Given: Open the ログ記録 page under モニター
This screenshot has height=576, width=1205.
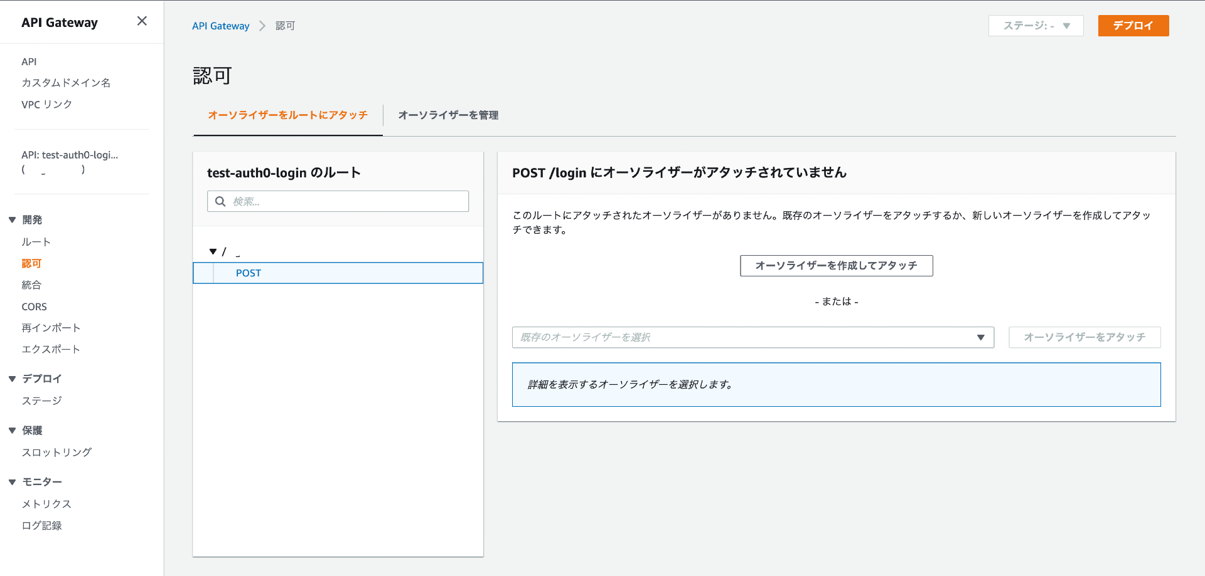Looking at the screenshot, I should (41, 525).
